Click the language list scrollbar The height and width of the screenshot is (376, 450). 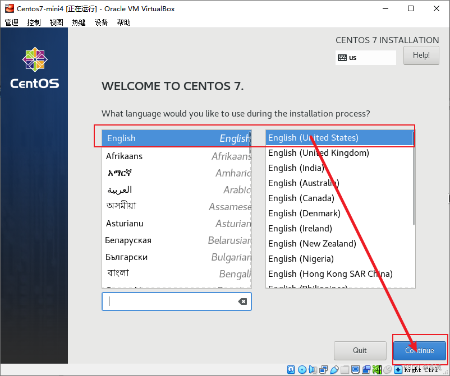pyautogui.click(x=250, y=142)
